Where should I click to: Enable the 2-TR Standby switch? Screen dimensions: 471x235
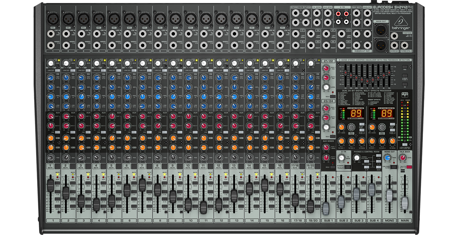coord(348,167)
